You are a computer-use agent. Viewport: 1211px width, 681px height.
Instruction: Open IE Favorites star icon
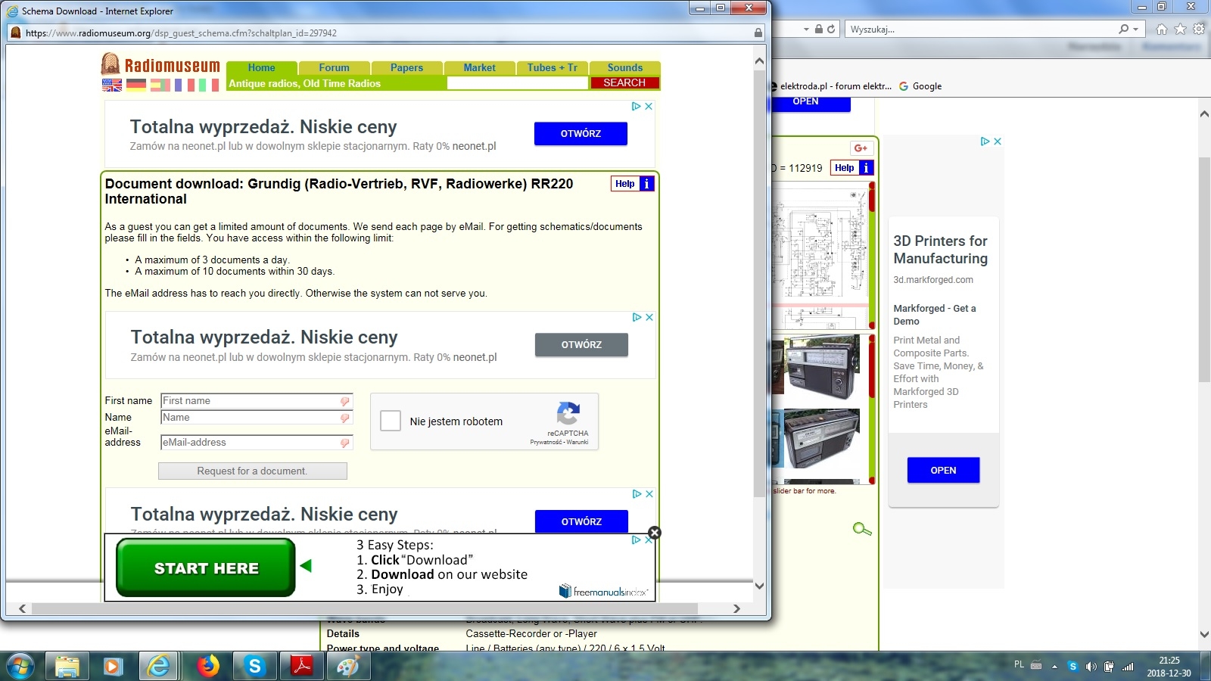click(1180, 30)
